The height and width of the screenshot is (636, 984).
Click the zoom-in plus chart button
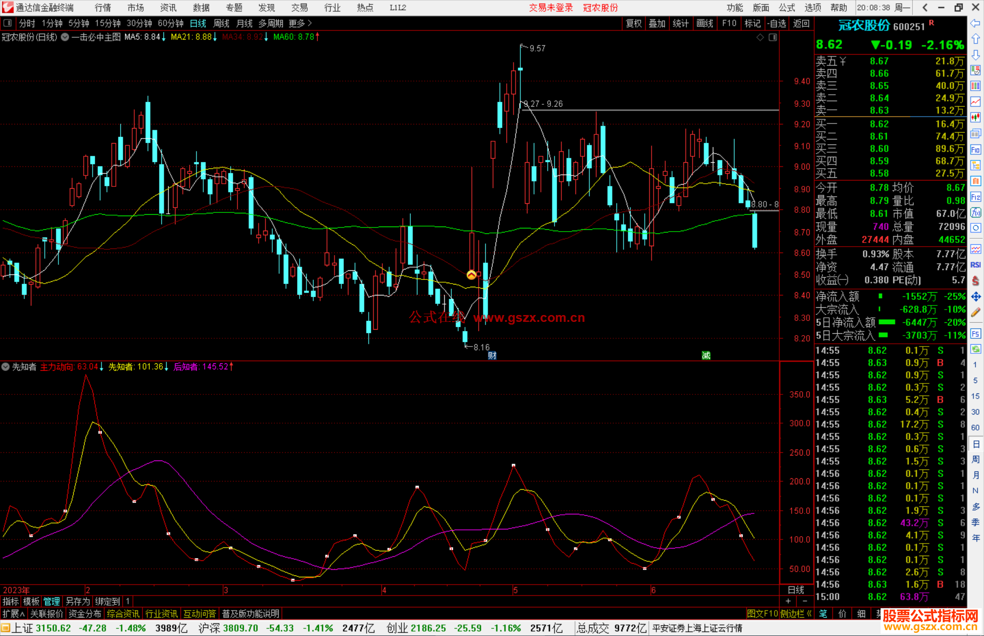[788, 601]
